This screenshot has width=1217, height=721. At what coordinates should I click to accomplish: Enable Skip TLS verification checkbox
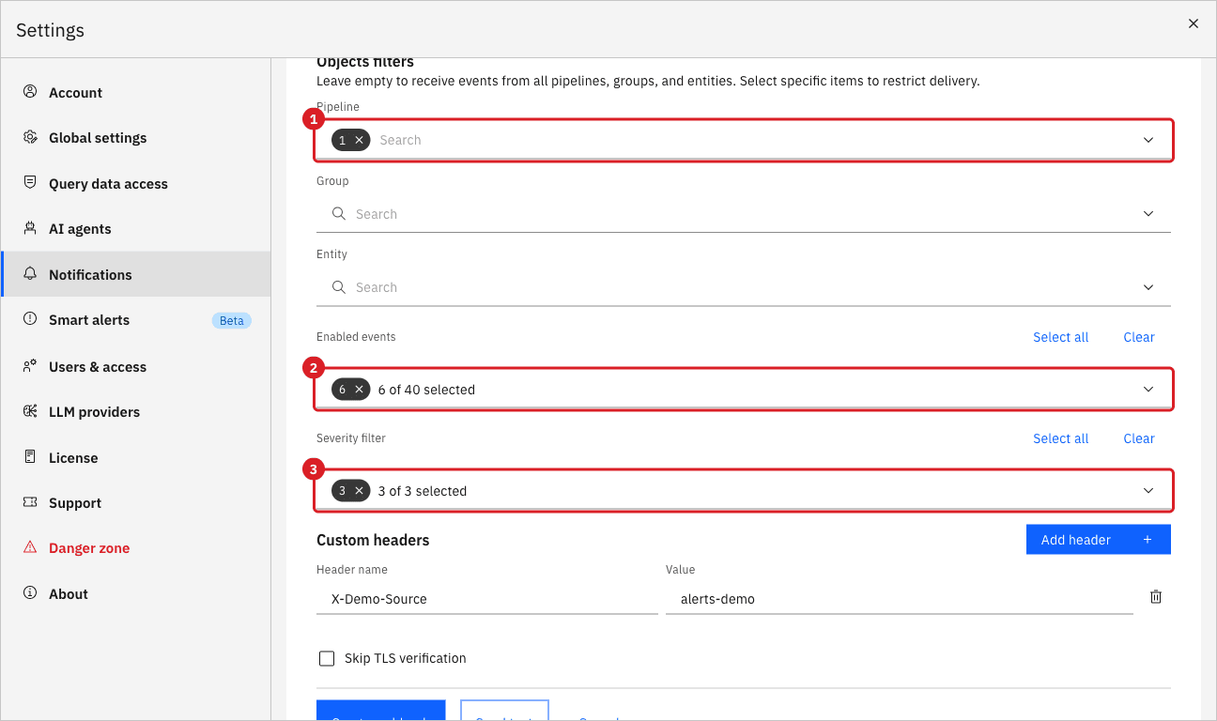click(327, 658)
